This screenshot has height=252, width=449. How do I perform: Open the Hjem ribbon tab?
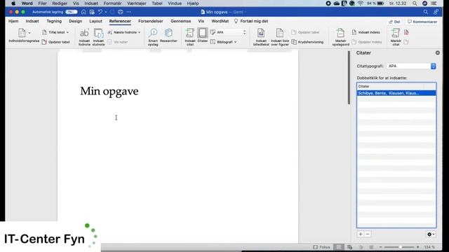(x=13, y=21)
